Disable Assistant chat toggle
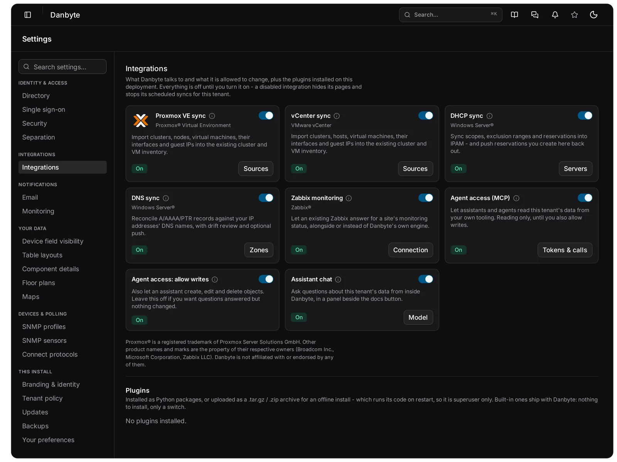 pos(425,279)
